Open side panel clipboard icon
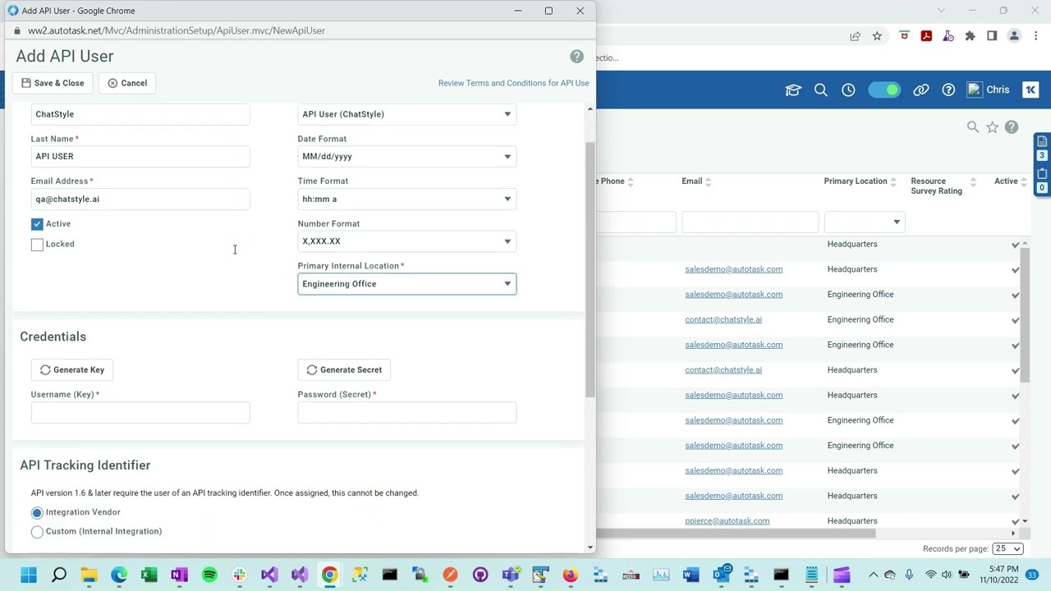Screen dimensions: 1051x591 click(1042, 173)
